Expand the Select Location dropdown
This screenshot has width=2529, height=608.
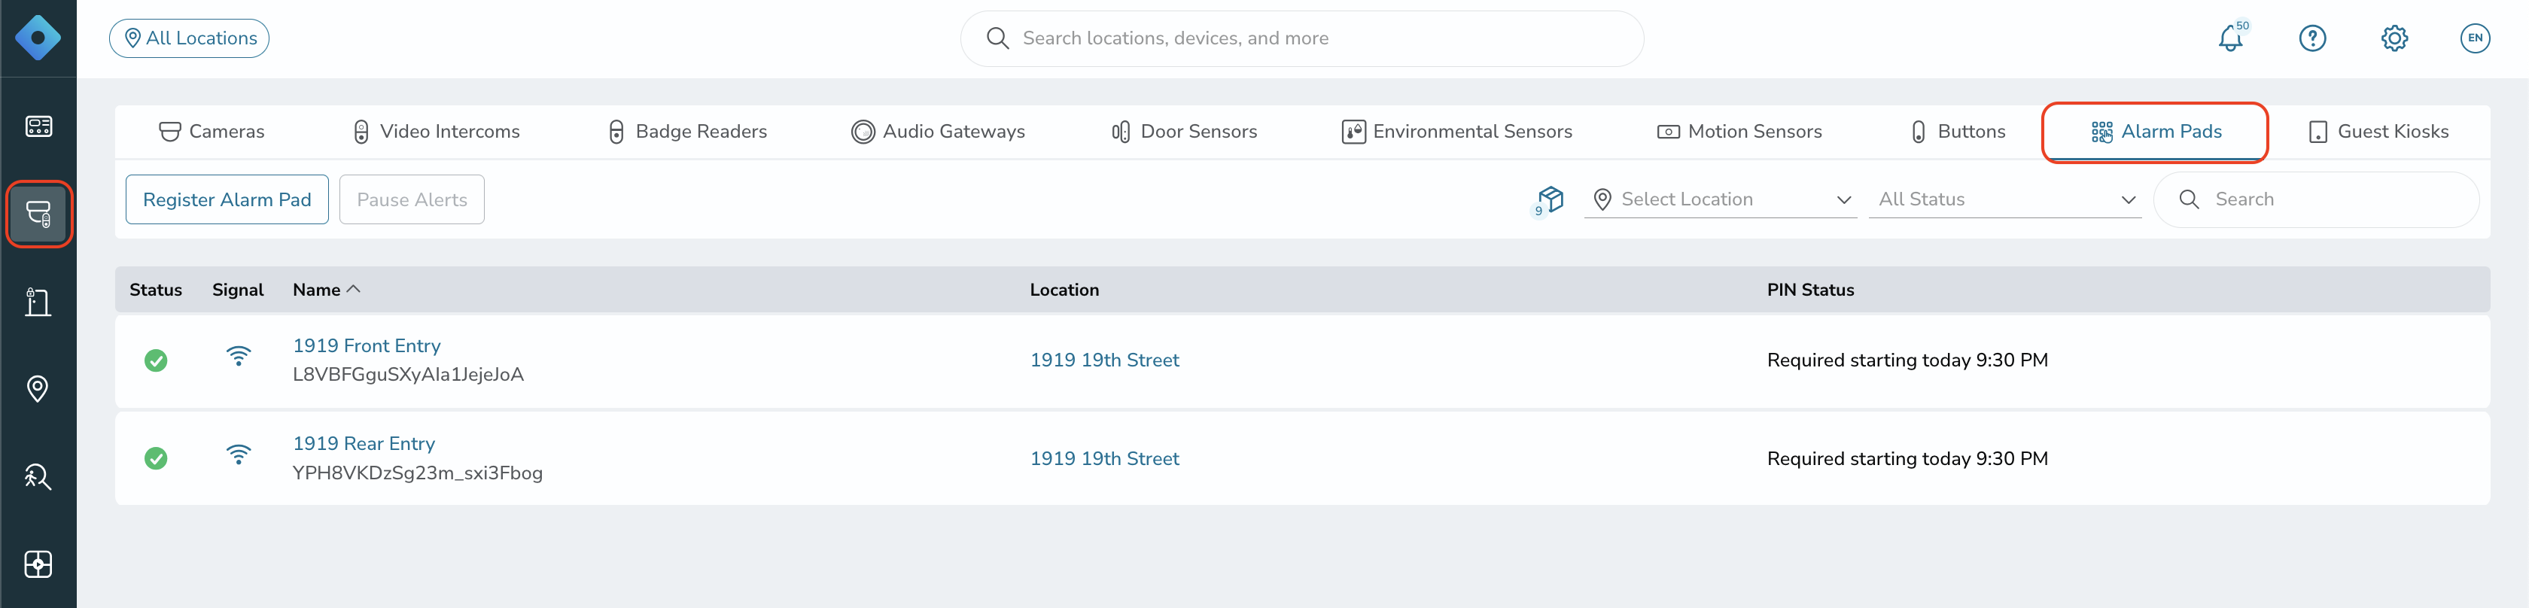click(1720, 199)
